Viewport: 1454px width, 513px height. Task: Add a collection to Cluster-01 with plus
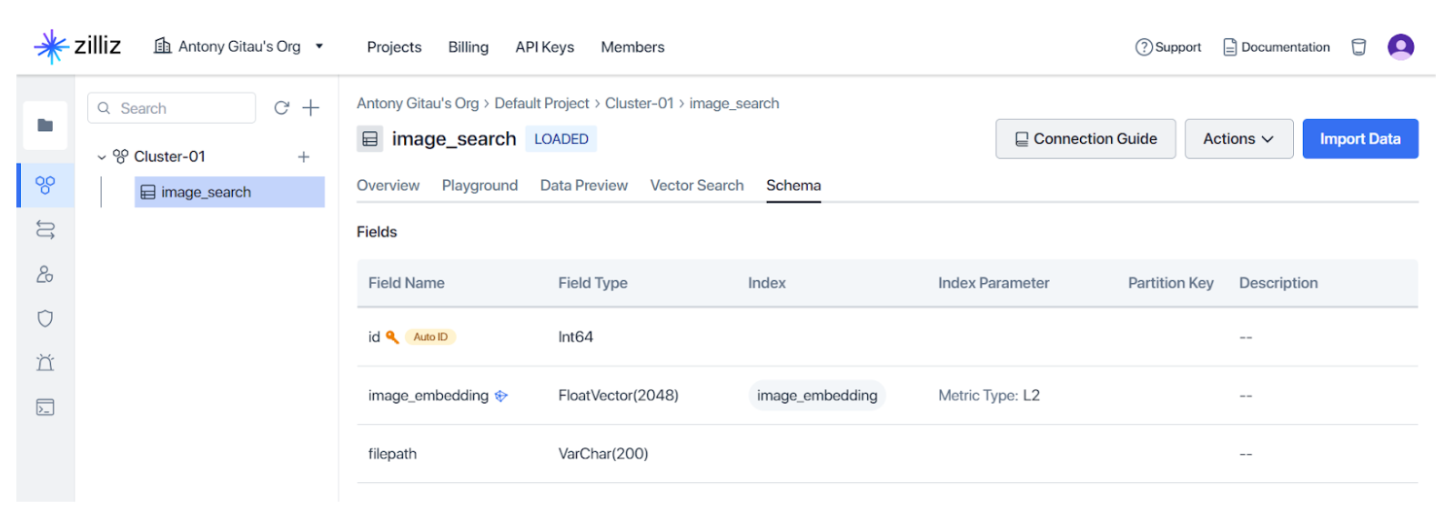coord(304,157)
